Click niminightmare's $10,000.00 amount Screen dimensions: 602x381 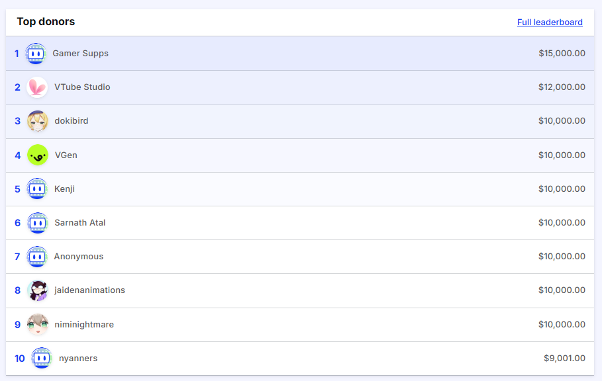(x=562, y=324)
